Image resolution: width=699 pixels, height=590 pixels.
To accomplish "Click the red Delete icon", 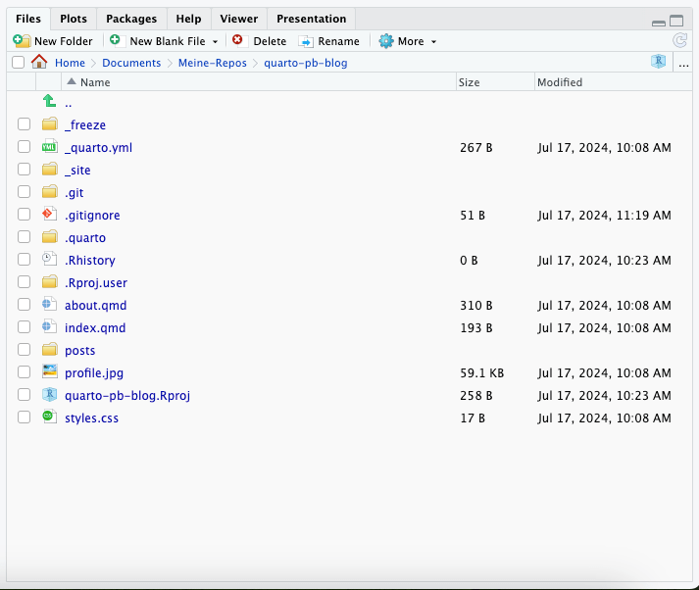I will [x=237, y=40].
